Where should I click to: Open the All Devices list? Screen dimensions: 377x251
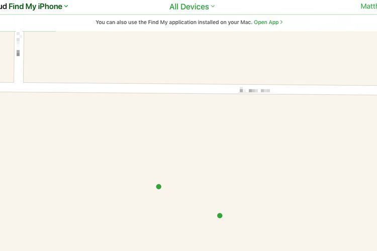tap(189, 7)
